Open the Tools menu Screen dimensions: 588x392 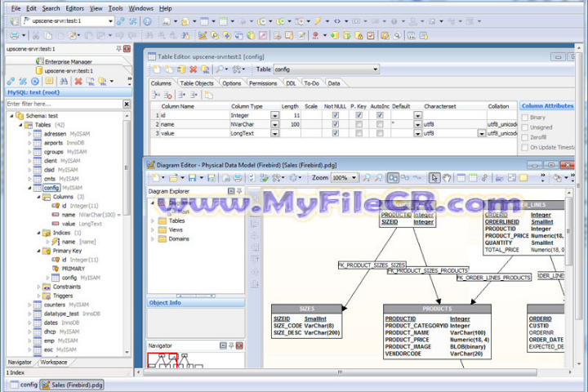coord(115,8)
